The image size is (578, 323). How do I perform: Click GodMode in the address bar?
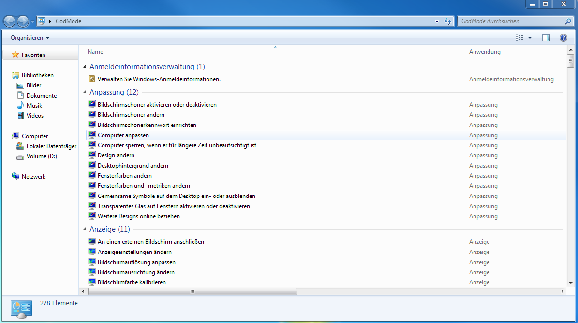click(69, 21)
